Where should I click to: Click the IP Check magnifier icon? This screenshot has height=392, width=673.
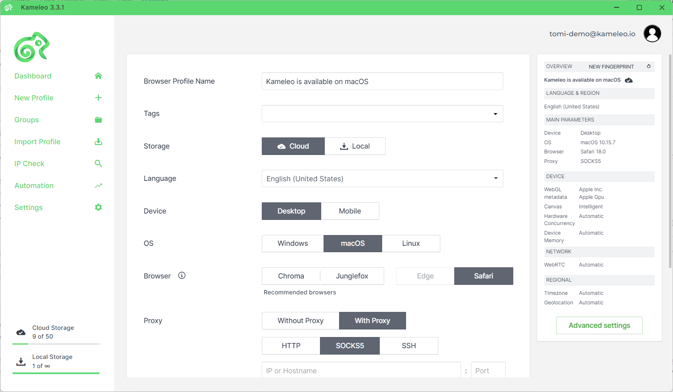click(98, 164)
